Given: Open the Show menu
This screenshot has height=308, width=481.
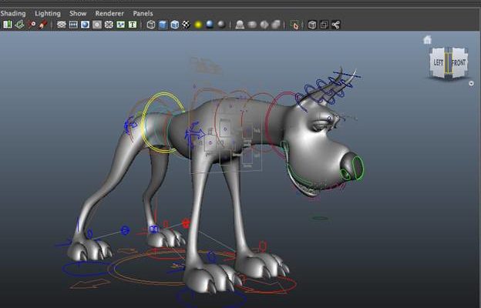Looking at the screenshot, I should click(78, 14).
